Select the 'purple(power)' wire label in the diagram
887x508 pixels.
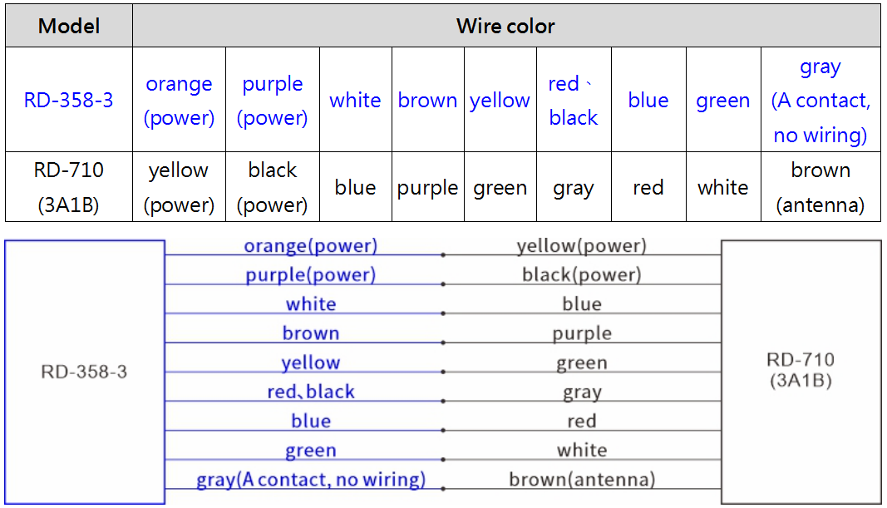(x=310, y=275)
